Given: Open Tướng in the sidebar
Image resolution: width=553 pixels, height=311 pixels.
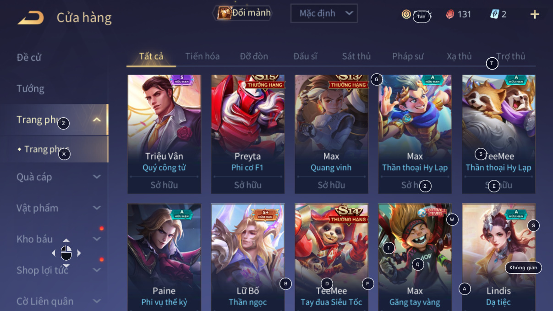Looking at the screenshot, I should [x=30, y=89].
